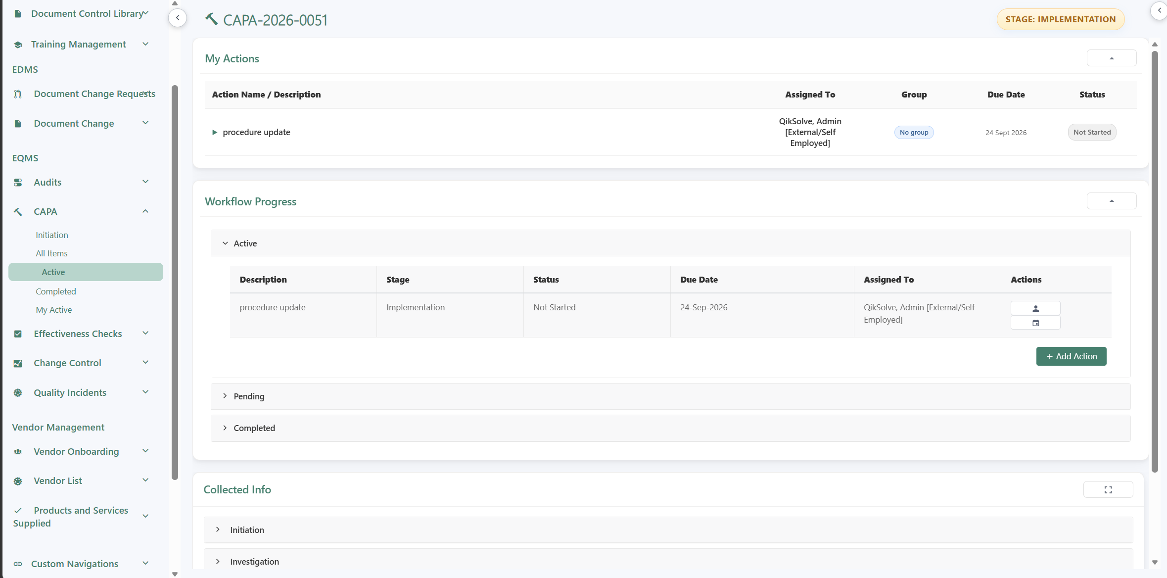The height and width of the screenshot is (578, 1167).
Task: Open the Completed item under CAPA
Action: 55,291
